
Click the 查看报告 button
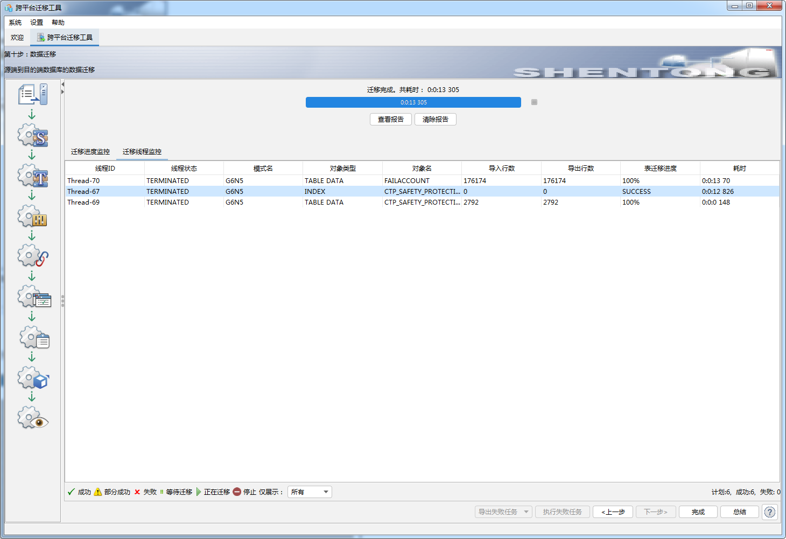pos(390,120)
